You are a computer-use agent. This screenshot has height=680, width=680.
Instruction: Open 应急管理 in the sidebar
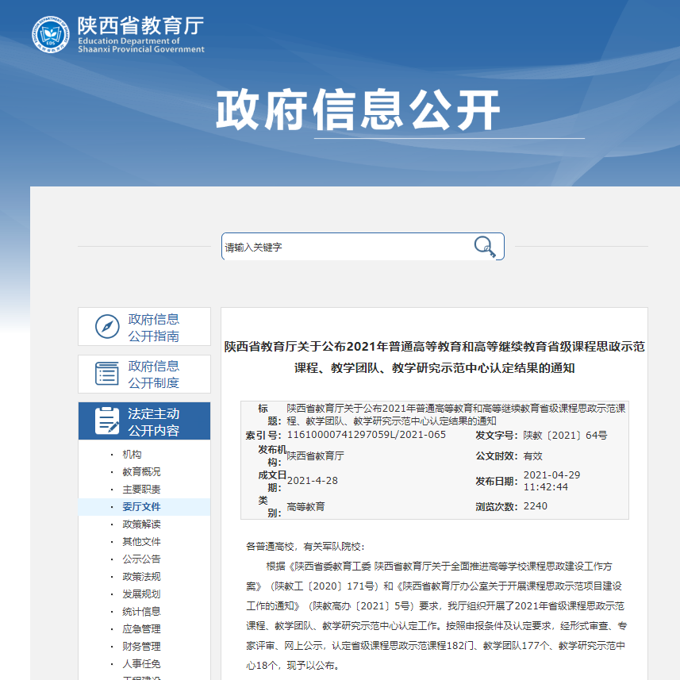(141, 629)
